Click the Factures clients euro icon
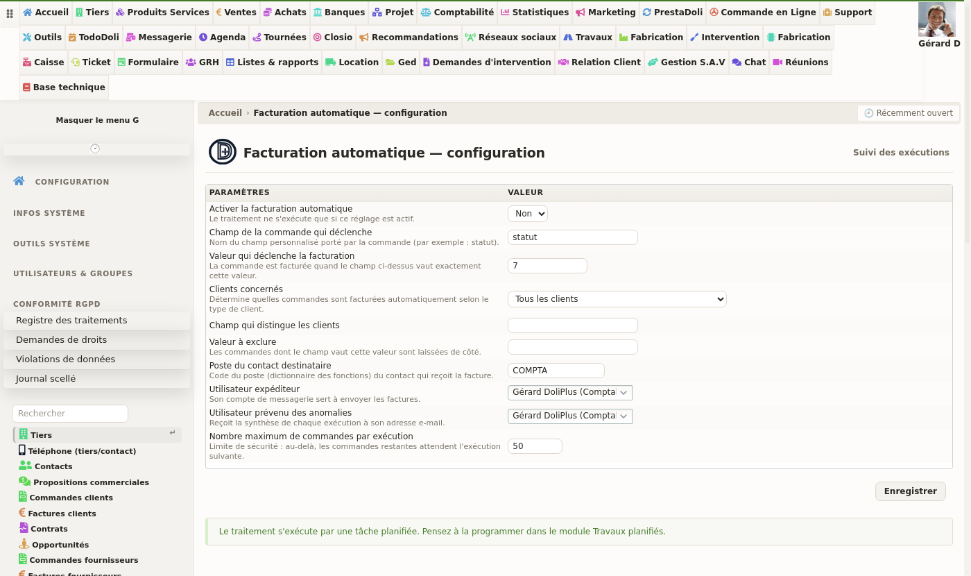 click(x=22, y=513)
